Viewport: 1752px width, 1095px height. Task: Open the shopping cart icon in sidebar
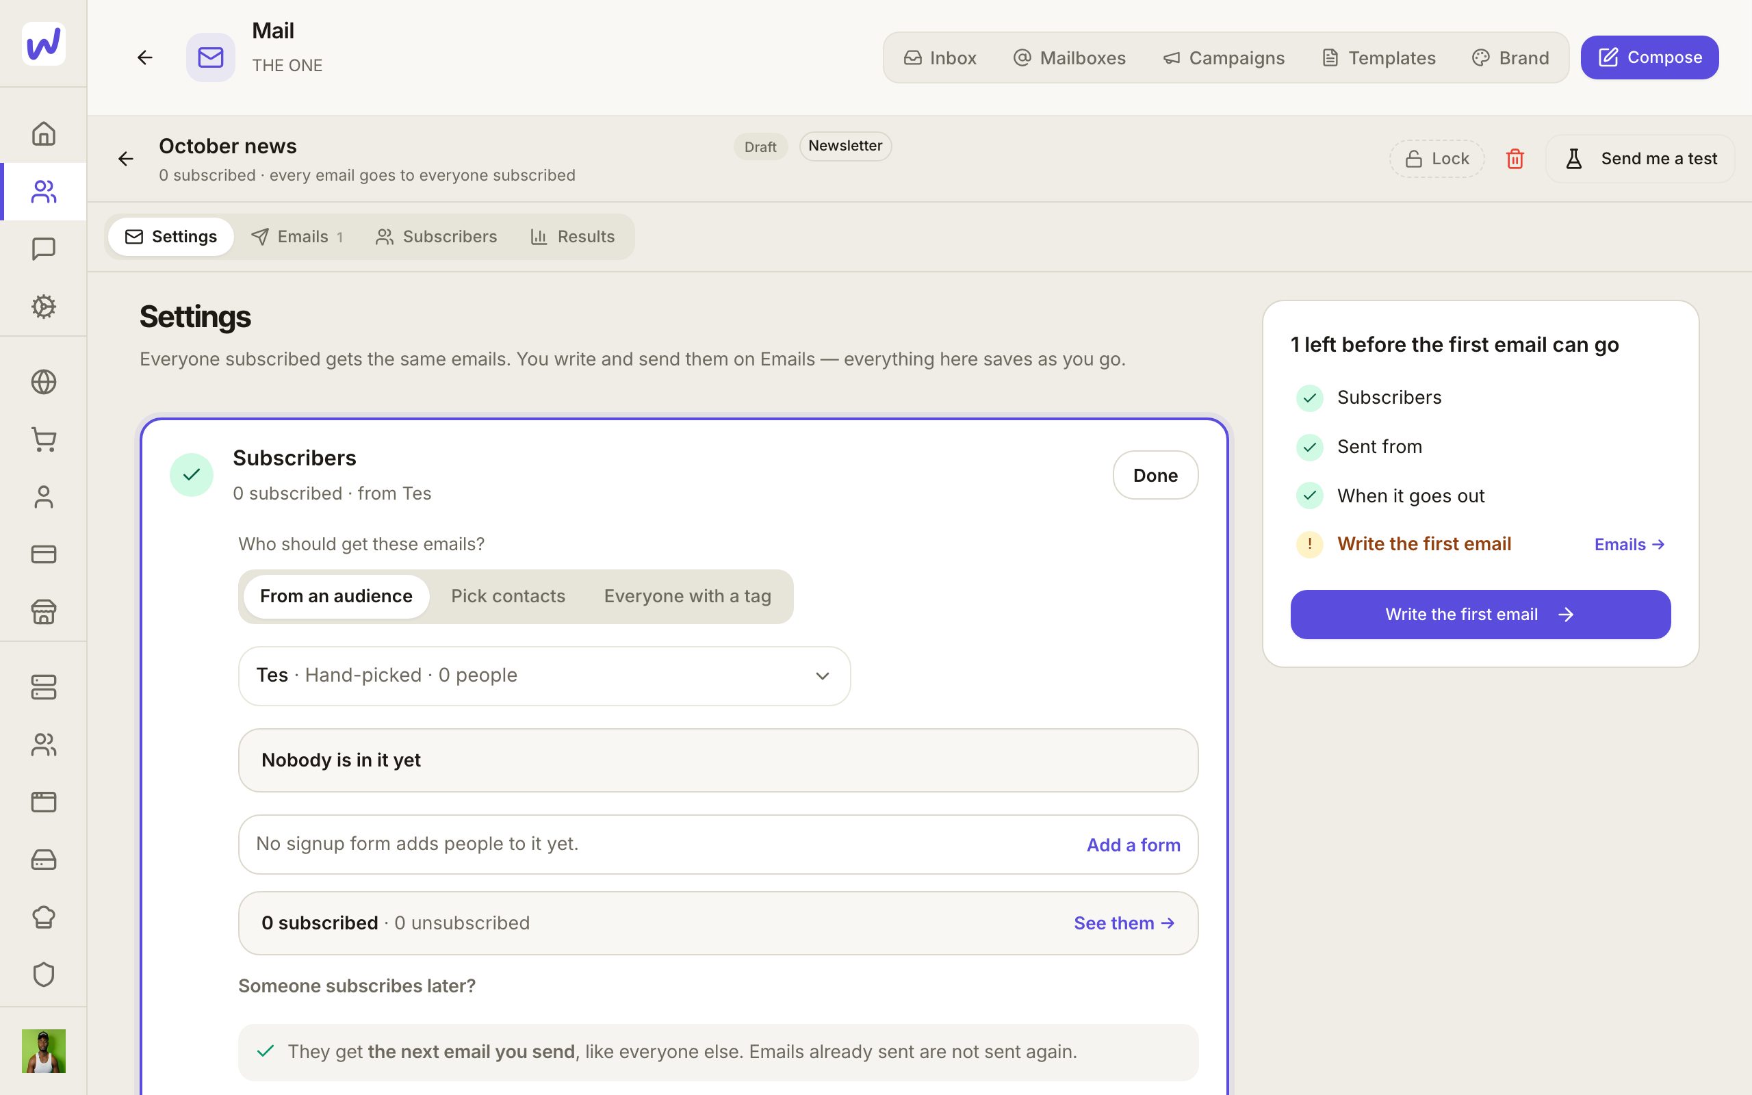(x=43, y=439)
